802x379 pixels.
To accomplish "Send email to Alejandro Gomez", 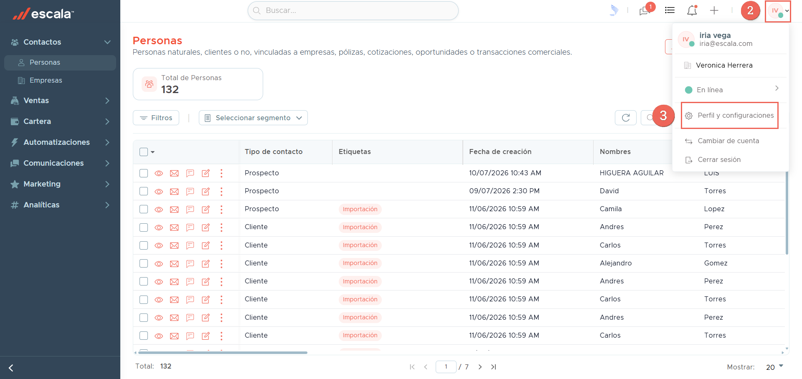I will point(174,263).
